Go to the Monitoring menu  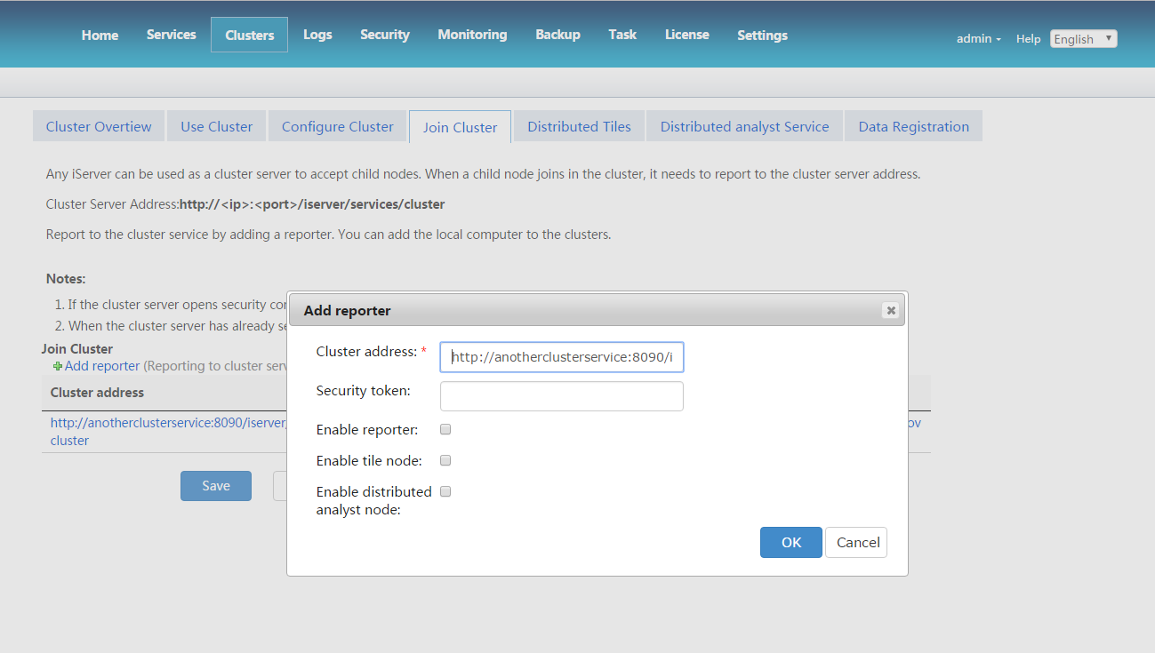tap(472, 35)
